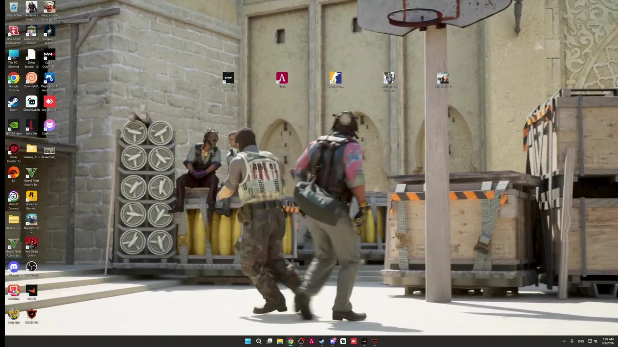Launch the Only Up! desktop shortcut

pyautogui.click(x=14, y=316)
